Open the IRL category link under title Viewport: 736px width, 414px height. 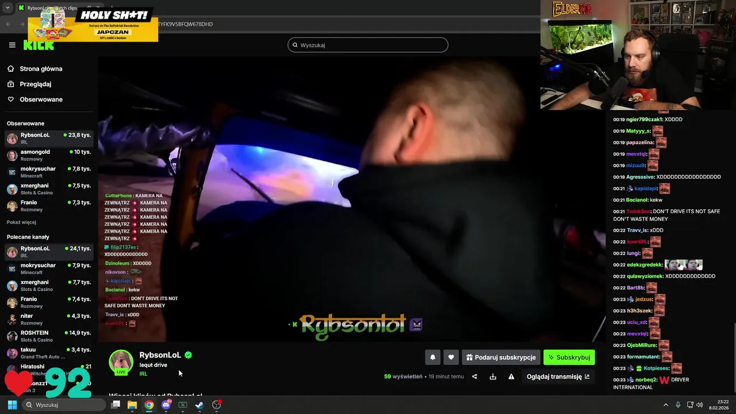click(x=143, y=374)
